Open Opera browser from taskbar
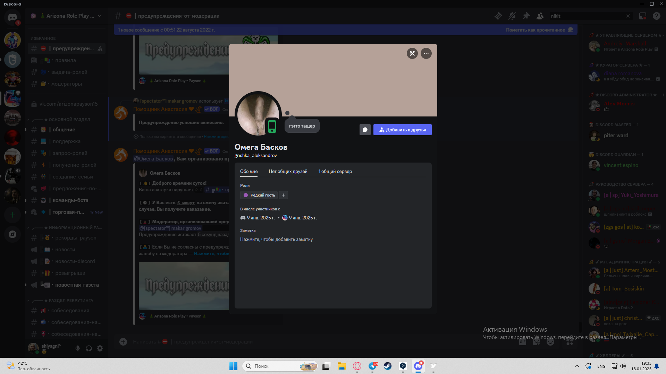 point(357,366)
